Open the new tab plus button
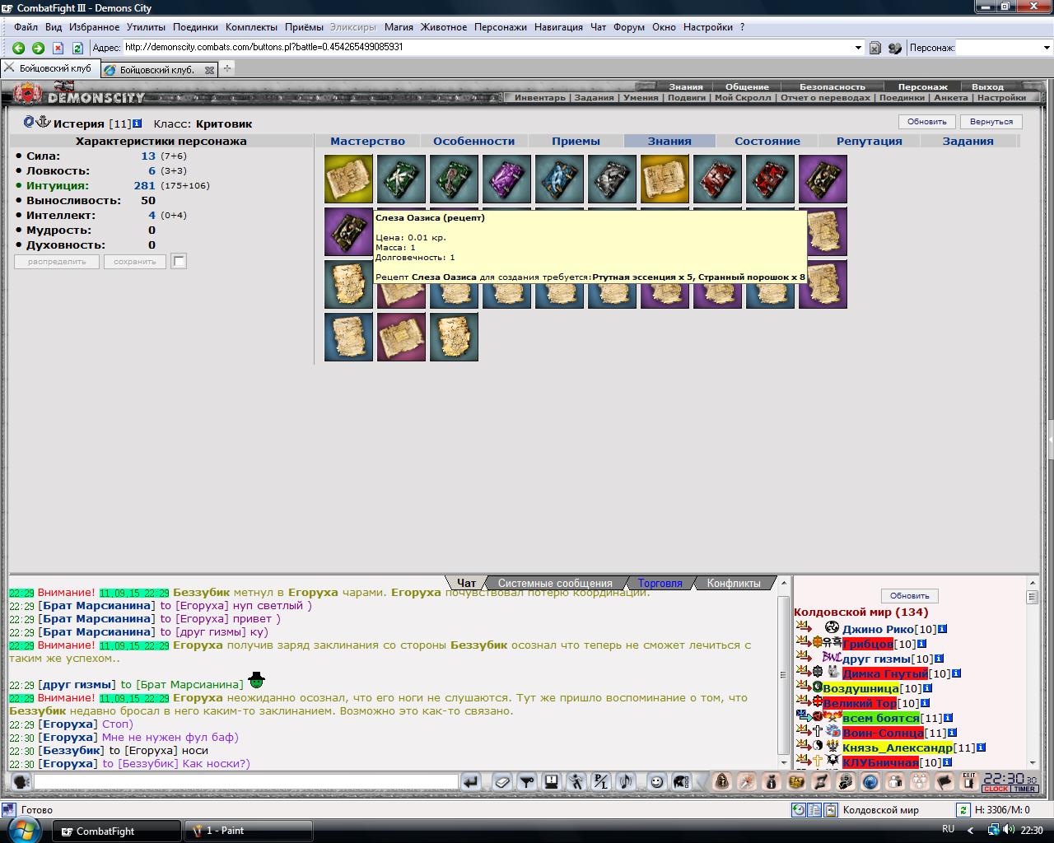 point(227,68)
